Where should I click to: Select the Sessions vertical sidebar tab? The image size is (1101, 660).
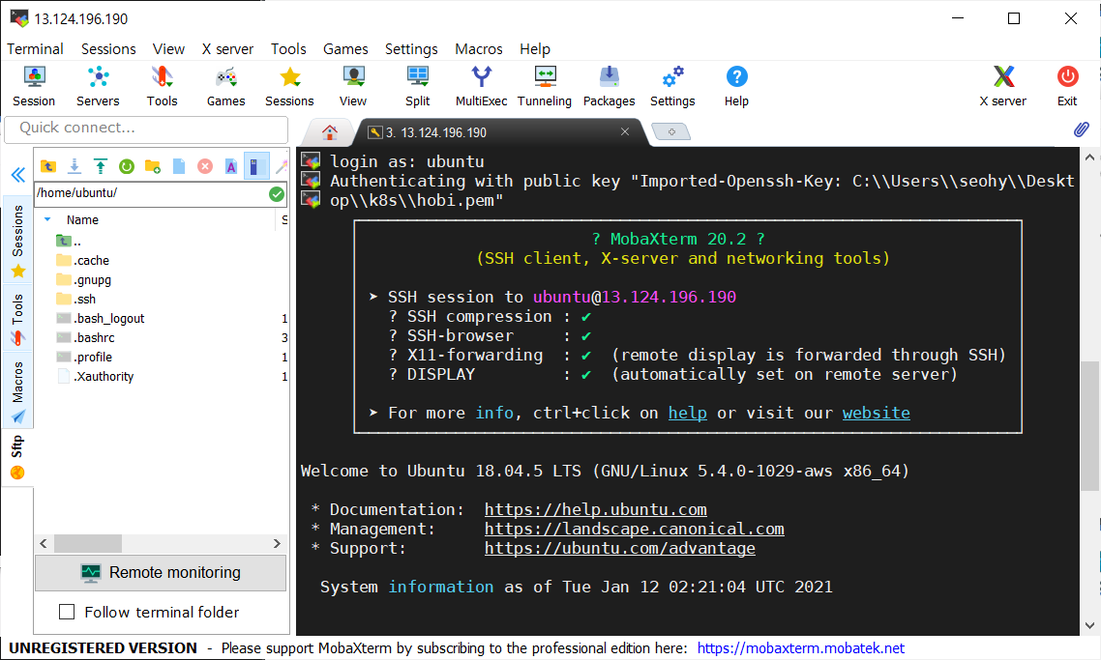pos(17,240)
